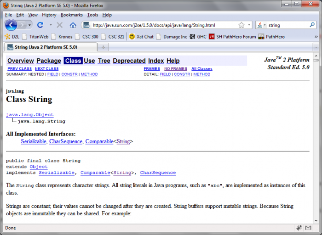Jump to DETAIL FIELD link
322x235 pixels.
coord(165,74)
